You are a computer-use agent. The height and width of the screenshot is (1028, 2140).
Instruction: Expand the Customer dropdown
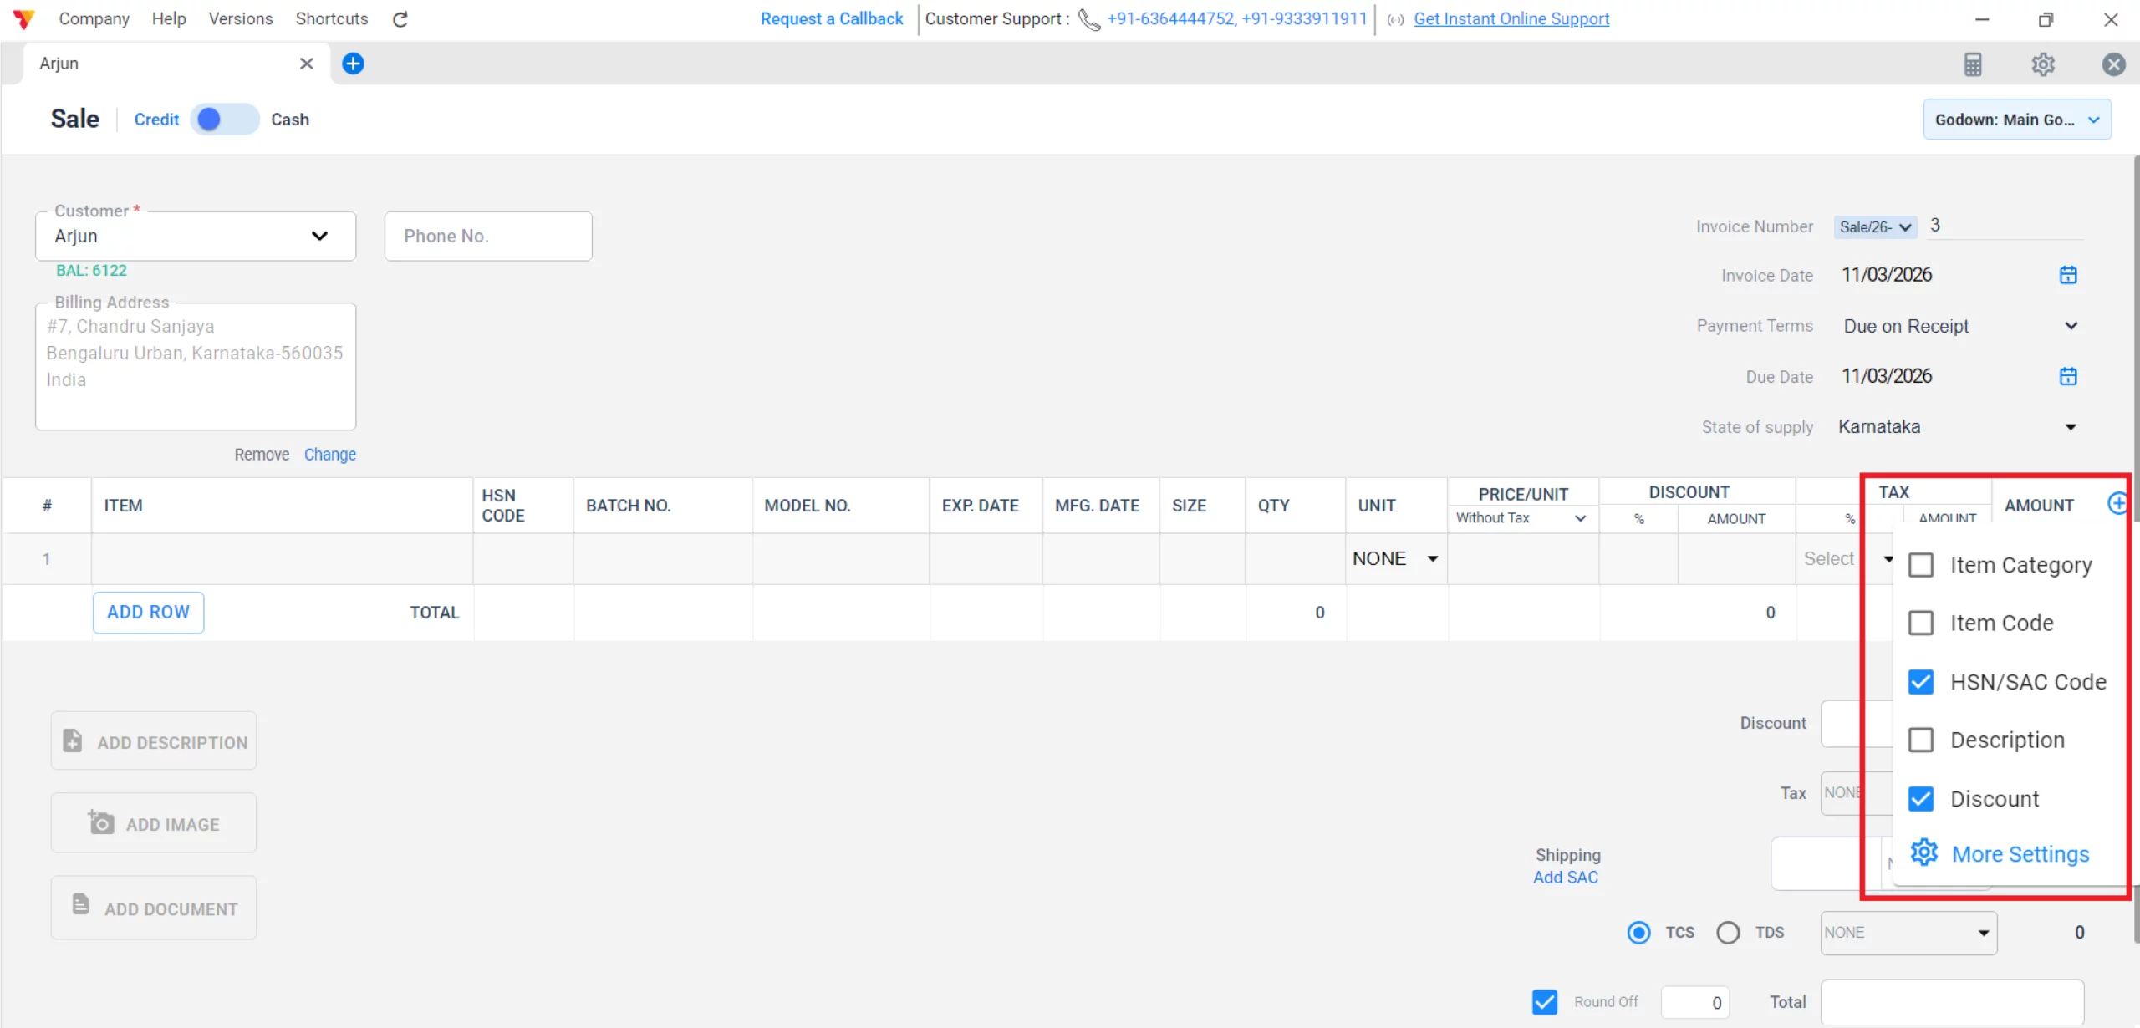click(319, 236)
